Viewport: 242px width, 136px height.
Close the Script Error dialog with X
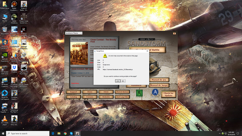[x=147, y=51]
